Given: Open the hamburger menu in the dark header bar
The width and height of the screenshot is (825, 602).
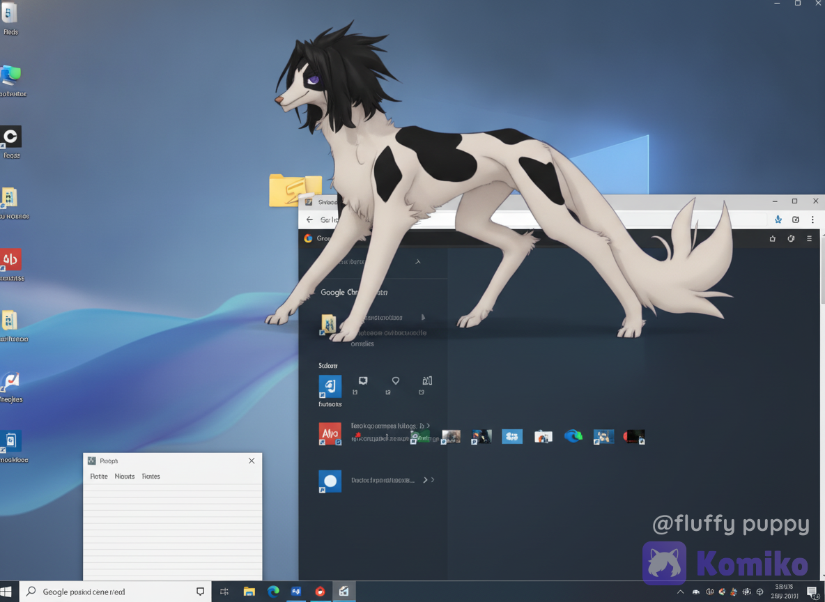Looking at the screenshot, I should coord(809,238).
